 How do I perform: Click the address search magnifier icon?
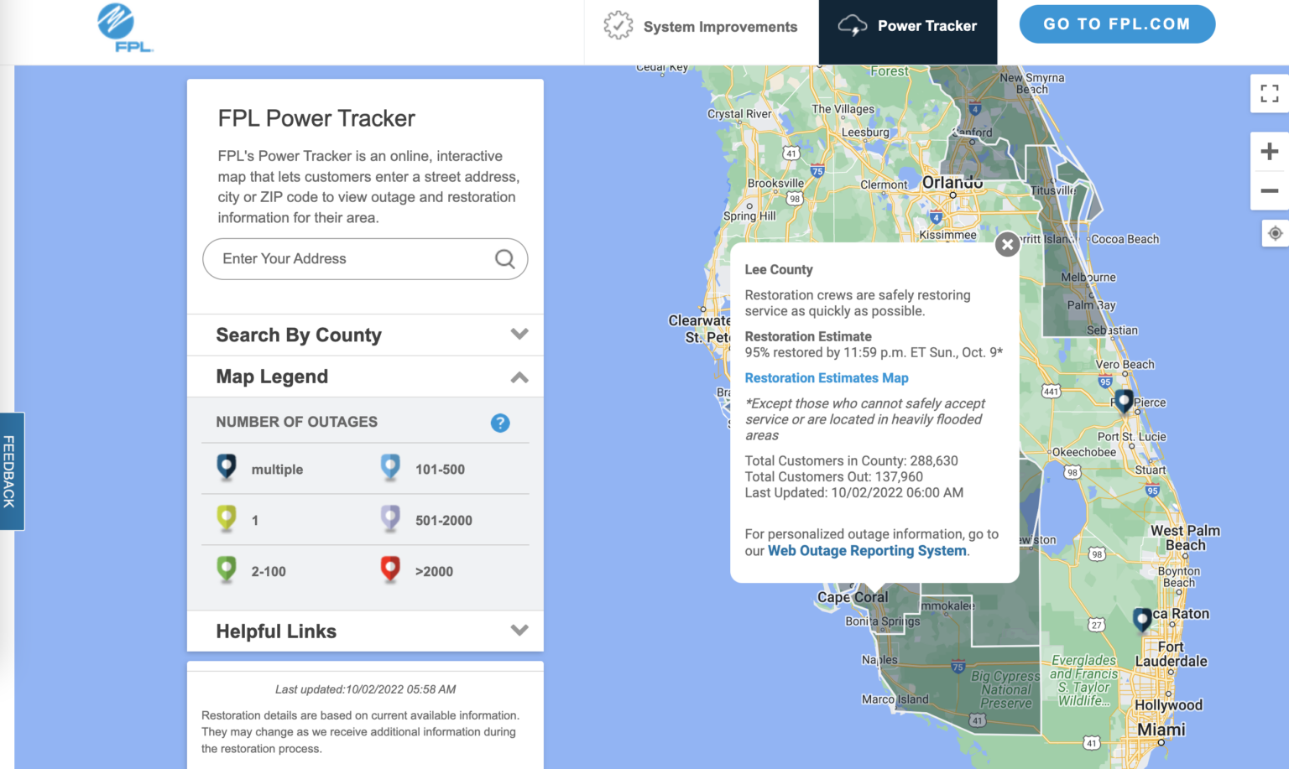tap(504, 259)
